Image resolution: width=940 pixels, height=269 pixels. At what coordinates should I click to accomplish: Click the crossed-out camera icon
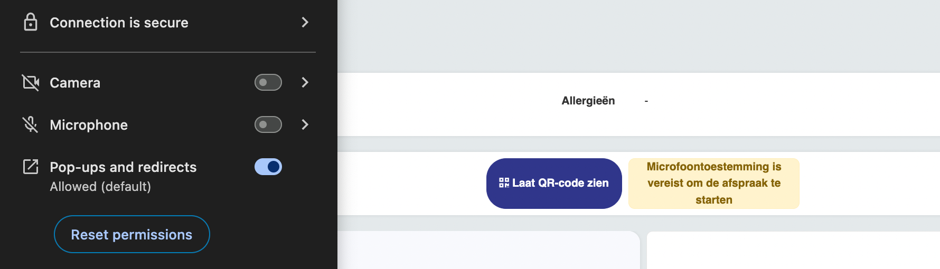coord(31,83)
